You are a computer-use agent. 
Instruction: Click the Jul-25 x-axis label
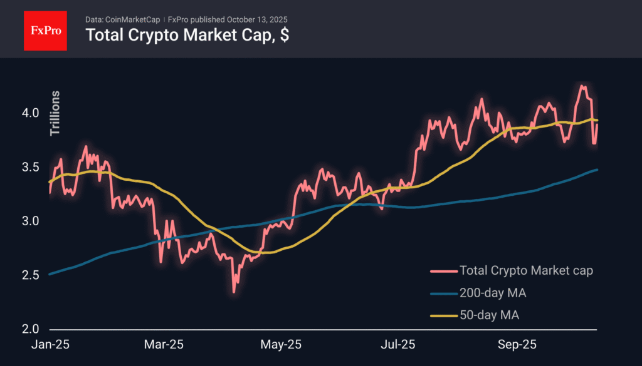pyautogui.click(x=398, y=344)
